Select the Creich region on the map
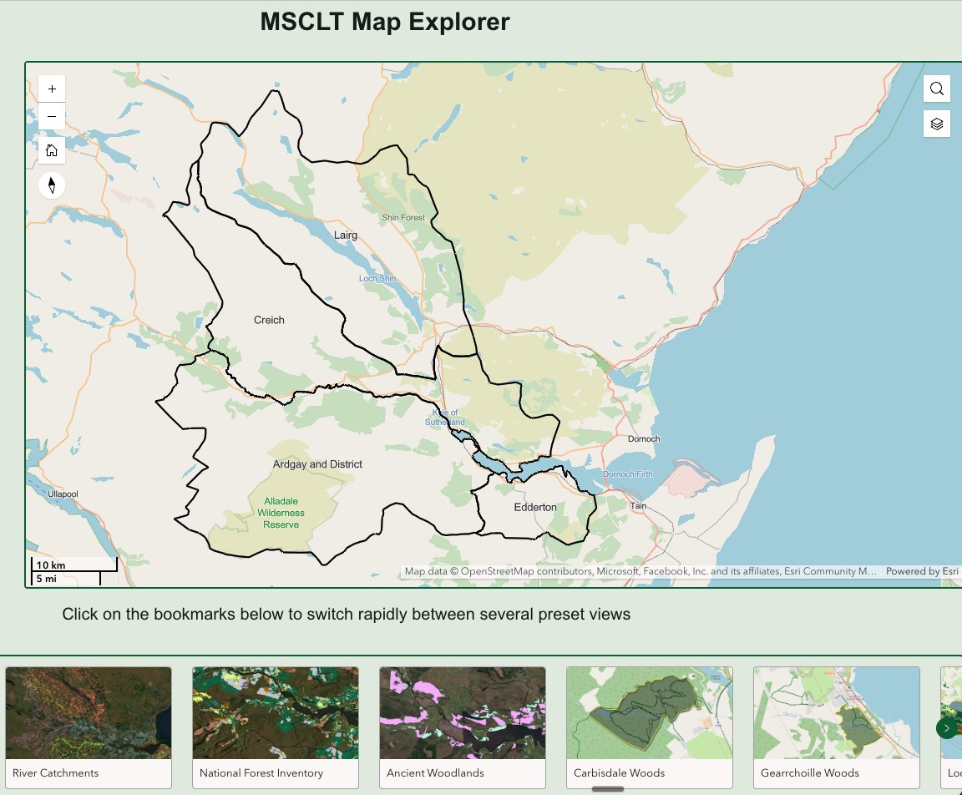Viewport: 962px width, 795px height. pyautogui.click(x=269, y=320)
